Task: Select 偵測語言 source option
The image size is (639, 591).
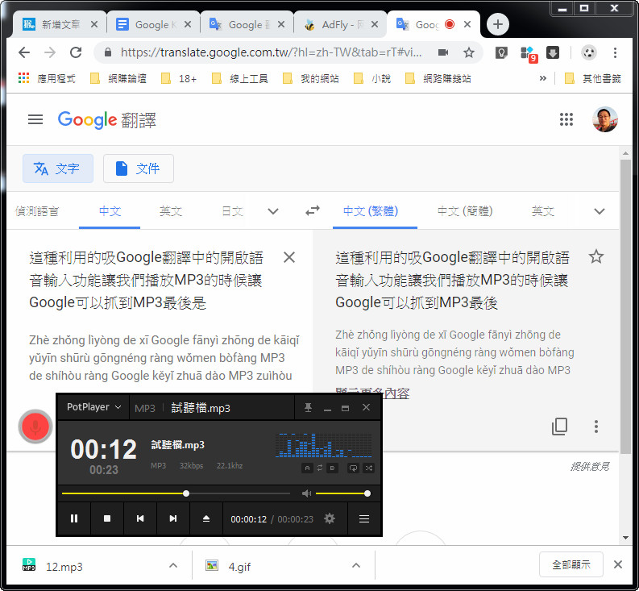Action: click(37, 211)
